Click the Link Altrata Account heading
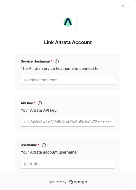This screenshot has height=190, width=136. point(68,42)
